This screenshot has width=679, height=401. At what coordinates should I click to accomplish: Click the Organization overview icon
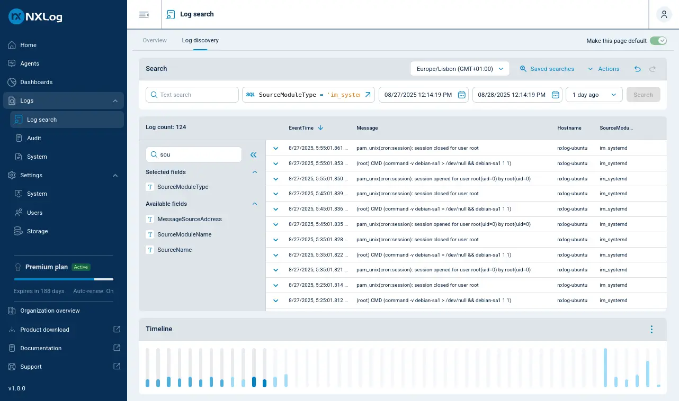[12, 311]
